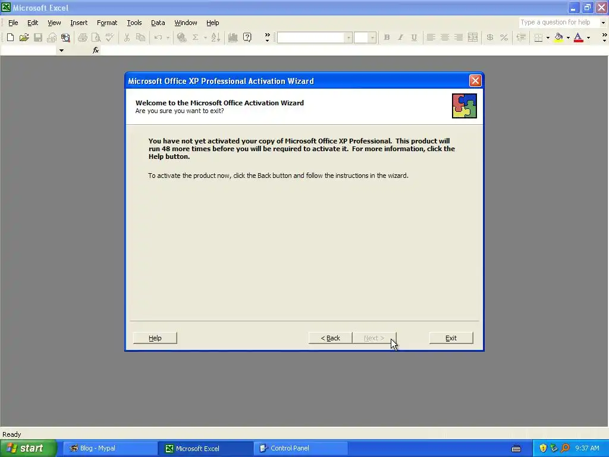The height and width of the screenshot is (457, 609).
Task: Open the Edit menu
Action: 33,23
